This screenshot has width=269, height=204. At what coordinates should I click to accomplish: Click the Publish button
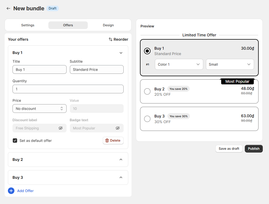254,149
